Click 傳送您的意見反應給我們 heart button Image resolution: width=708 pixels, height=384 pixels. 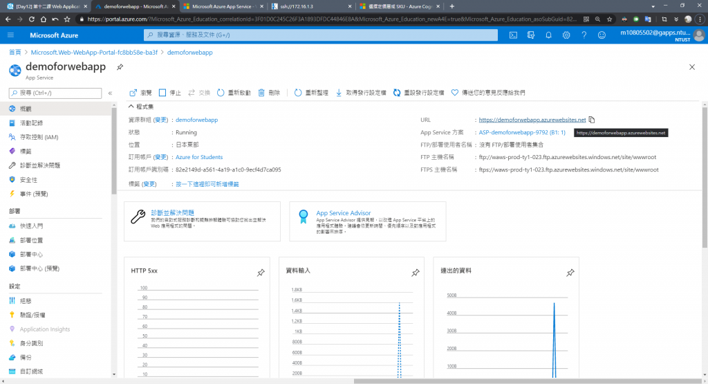click(x=488, y=93)
